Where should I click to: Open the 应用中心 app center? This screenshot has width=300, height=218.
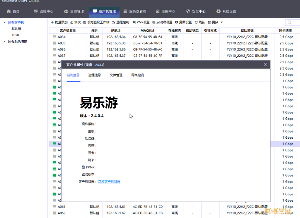[165, 11]
